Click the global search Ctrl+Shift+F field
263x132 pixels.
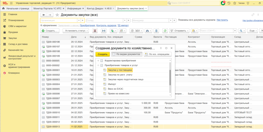pyautogui.click(x=193, y=3)
